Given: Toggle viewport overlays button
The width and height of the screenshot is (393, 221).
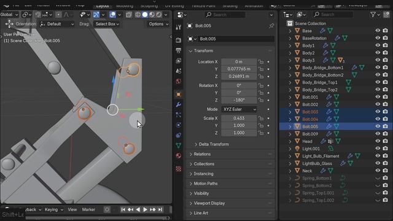Looking at the screenshot, I should [x=112, y=15].
